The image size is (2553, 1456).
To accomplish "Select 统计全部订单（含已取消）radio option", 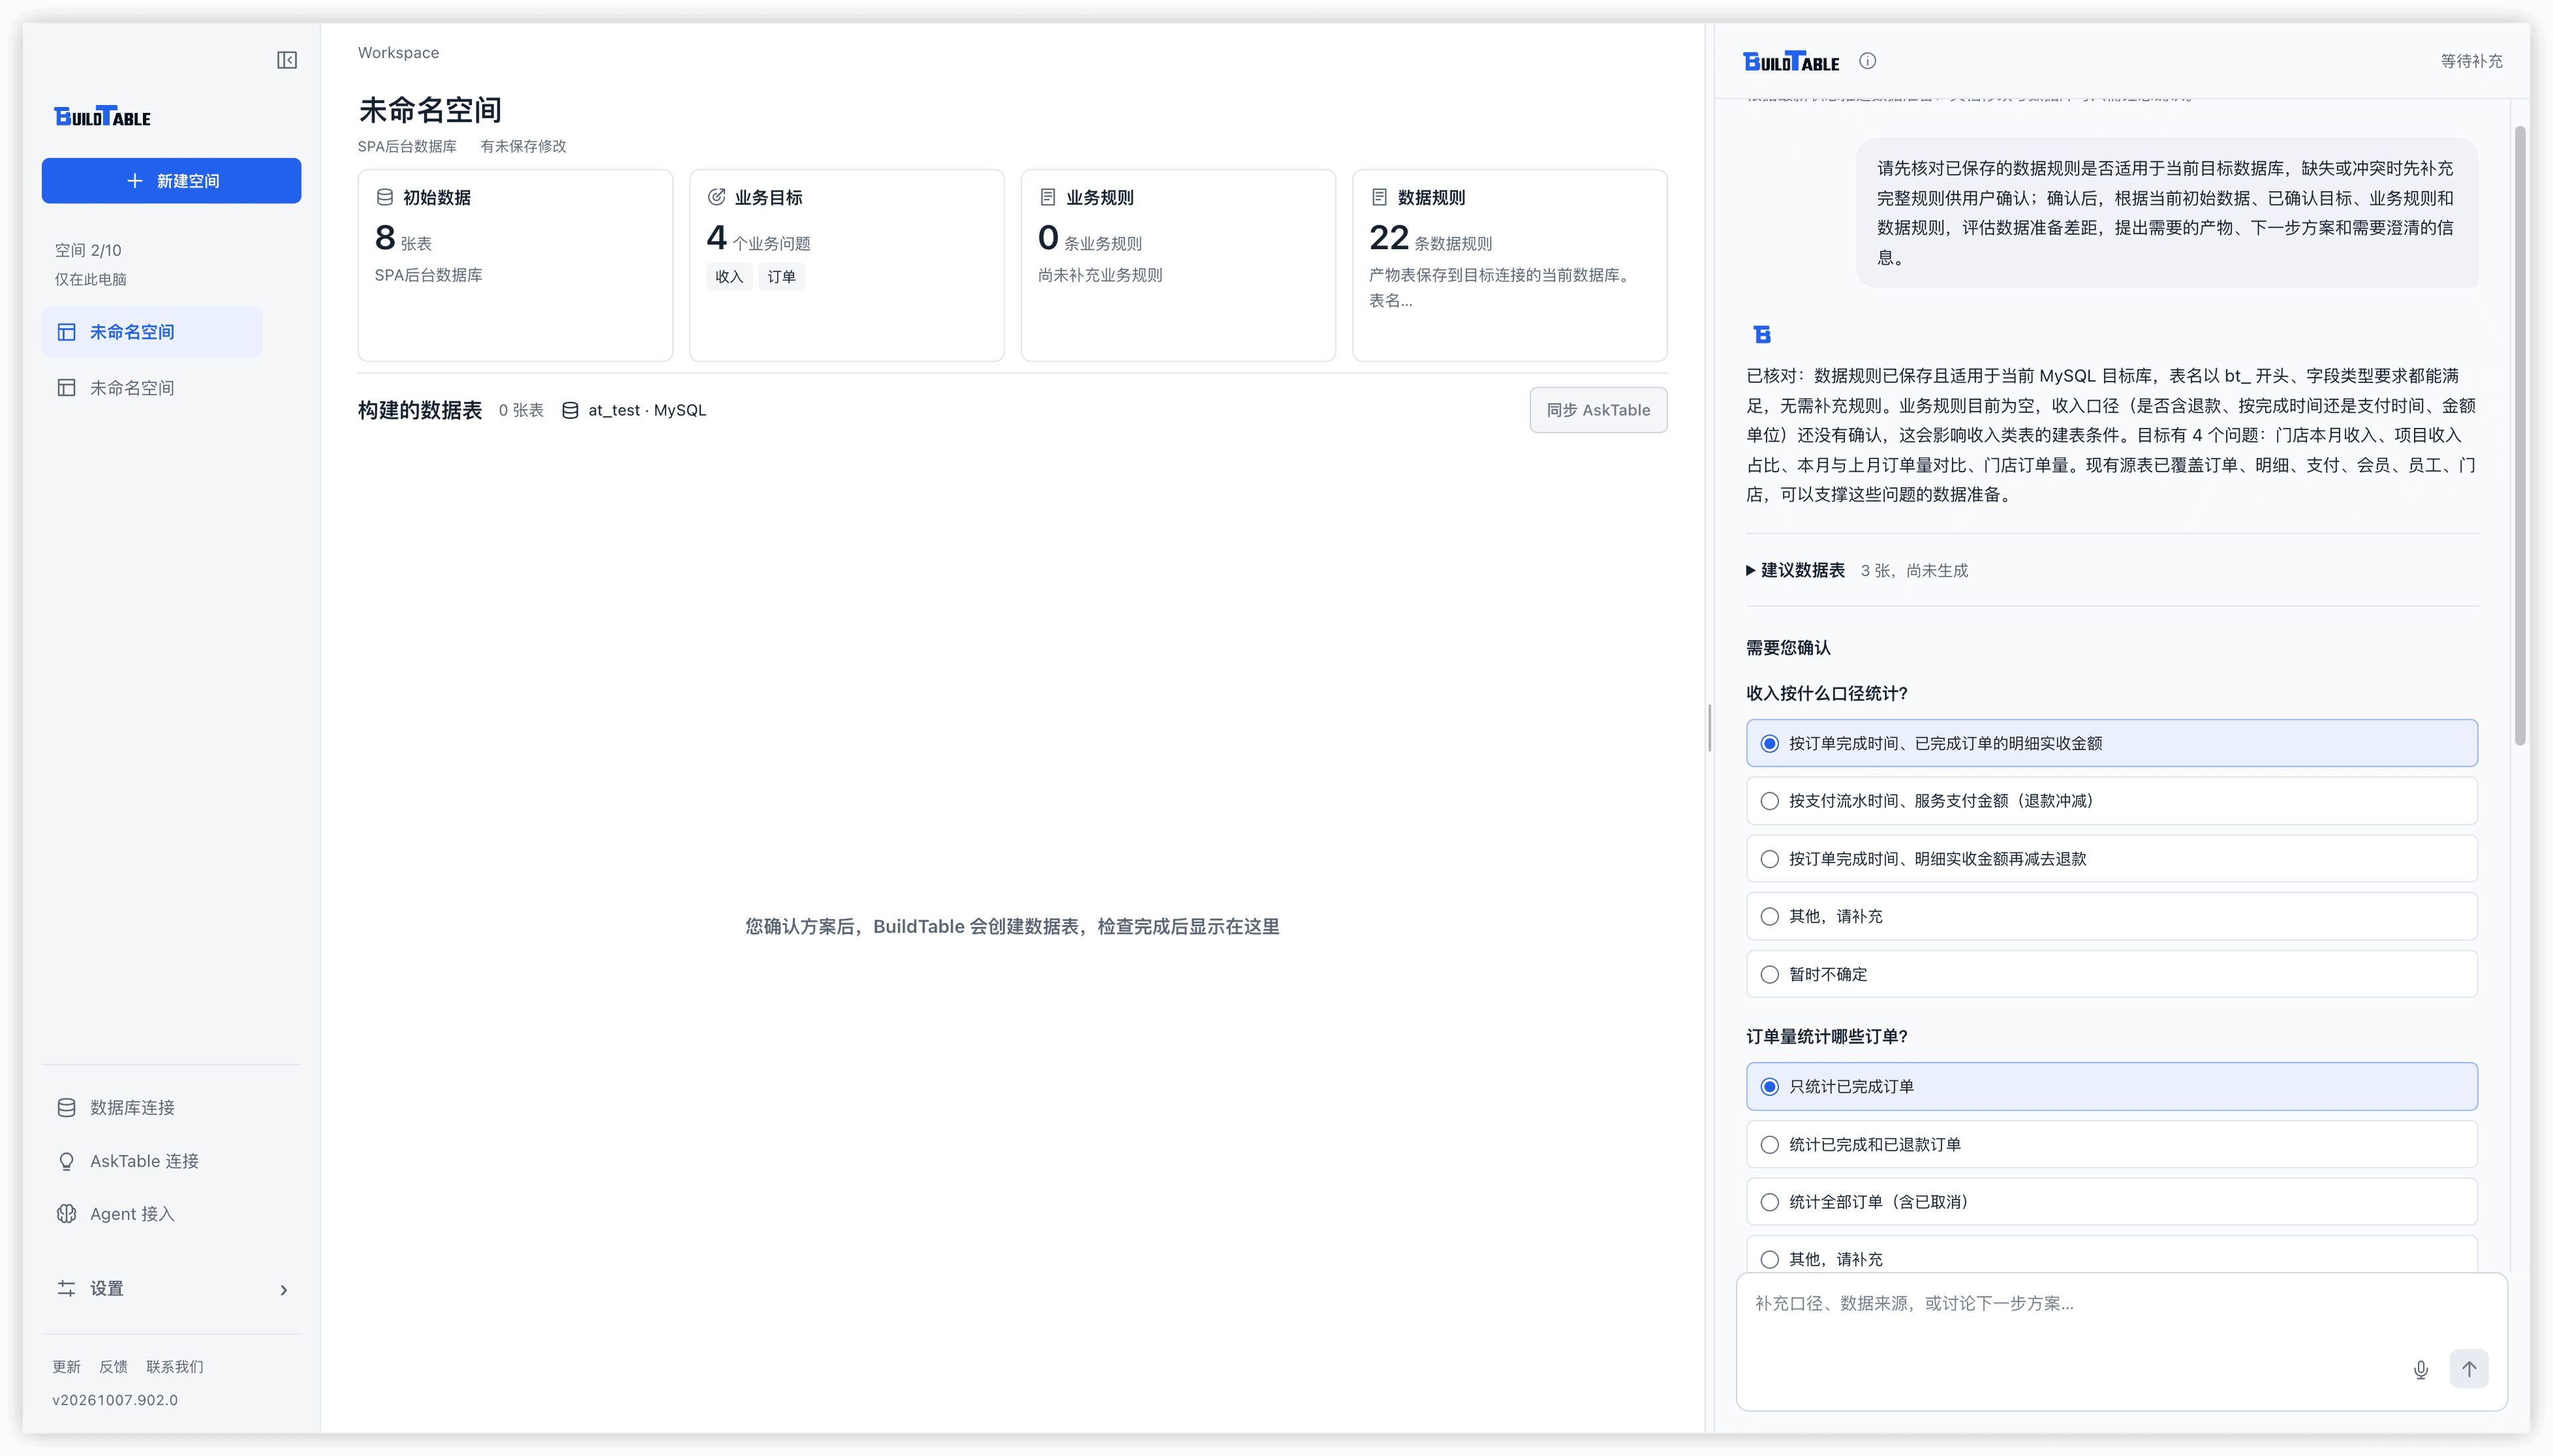I will click(2111, 1202).
